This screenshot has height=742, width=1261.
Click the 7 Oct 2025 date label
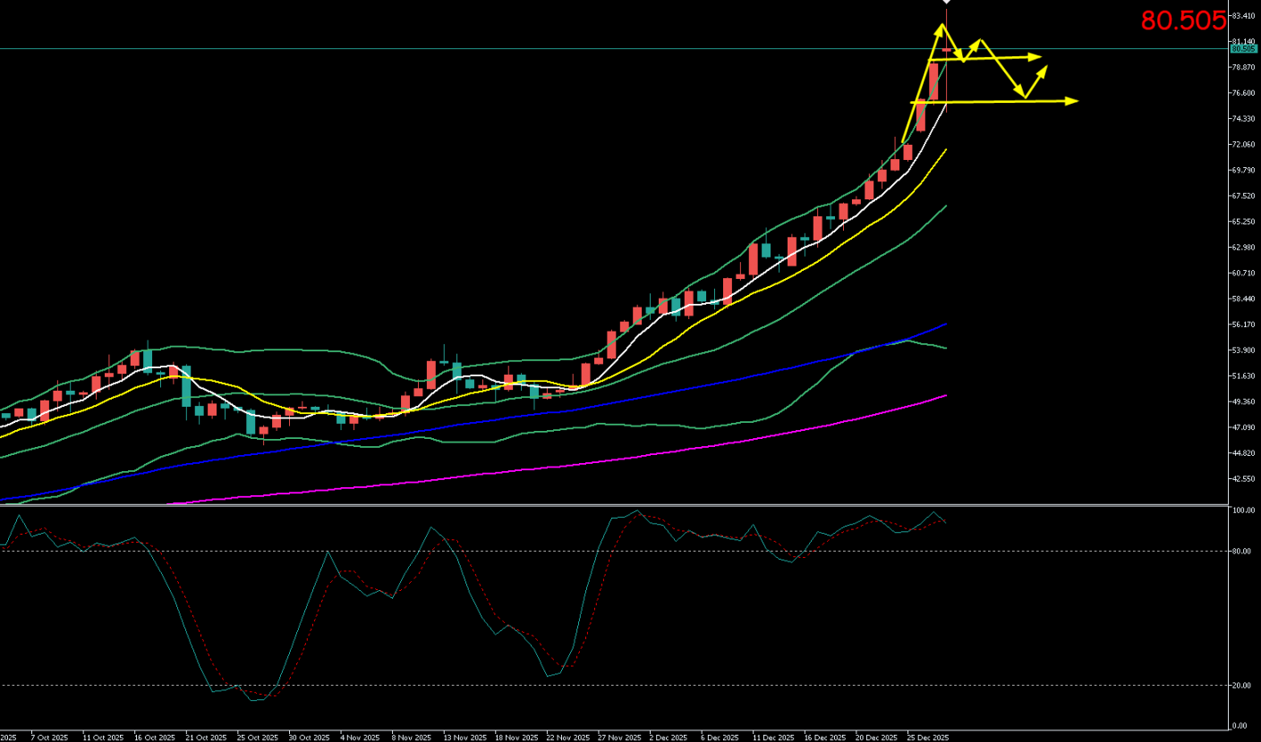coord(49,738)
